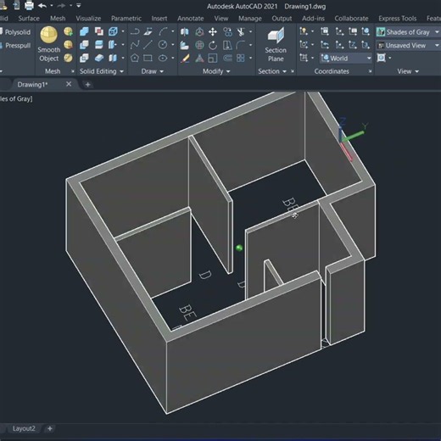Viewport: 441px width, 441px height.
Task: Click the Section Plane tool
Action: 276,44
